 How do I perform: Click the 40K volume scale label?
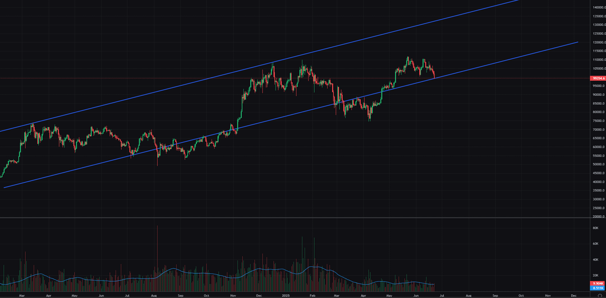click(x=596, y=260)
